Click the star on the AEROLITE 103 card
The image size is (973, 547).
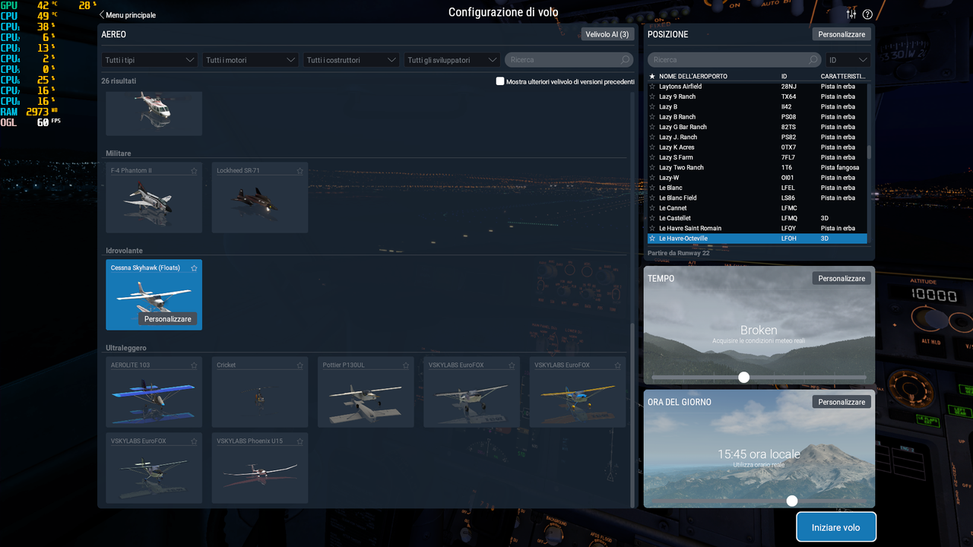point(194,365)
